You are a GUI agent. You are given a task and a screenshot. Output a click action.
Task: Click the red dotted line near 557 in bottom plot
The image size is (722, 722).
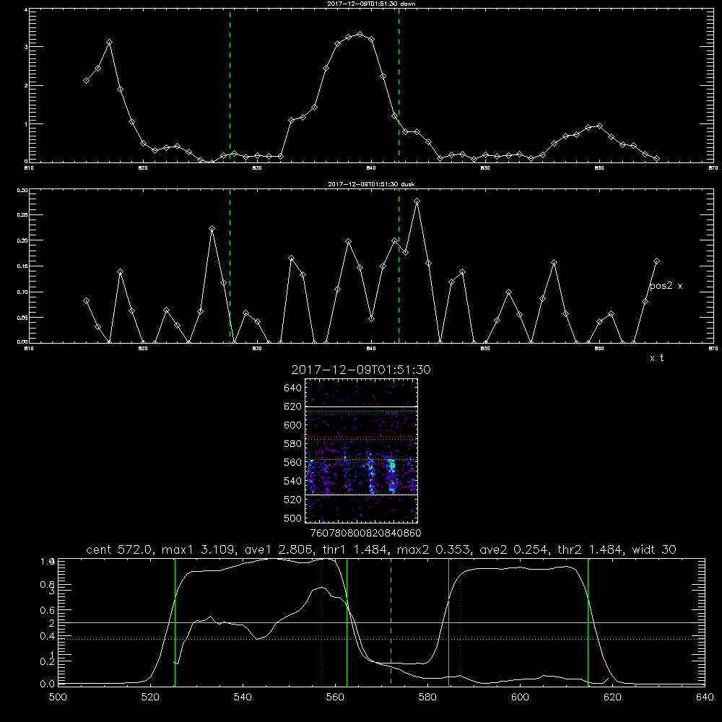point(322,622)
